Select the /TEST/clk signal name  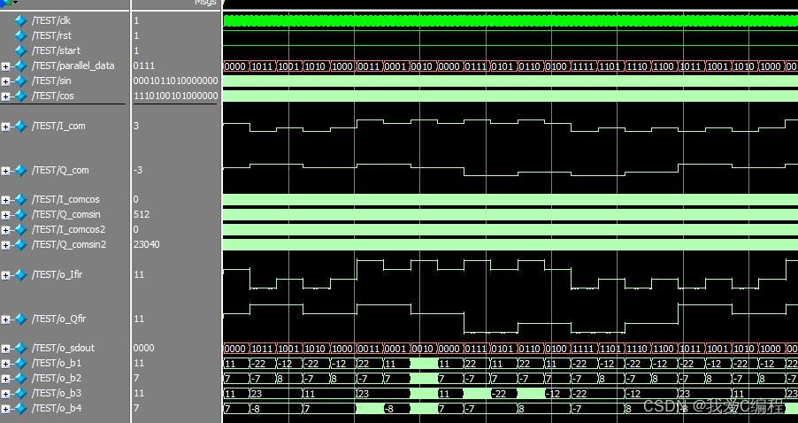(x=51, y=20)
